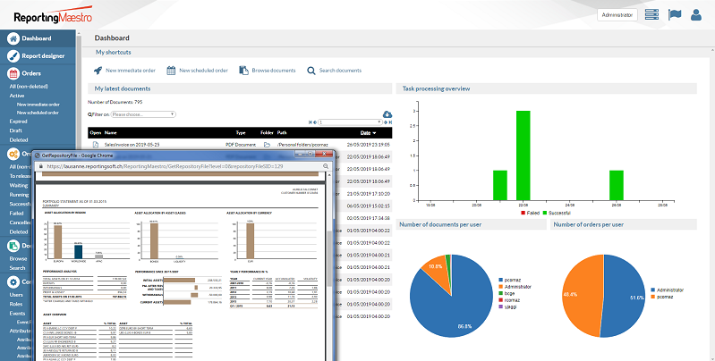Viewport: 715px width, 361px height.
Task: Click the Browse documents shortcut icon
Action: tap(244, 70)
